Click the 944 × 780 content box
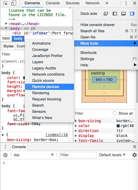 tap(104, 80)
